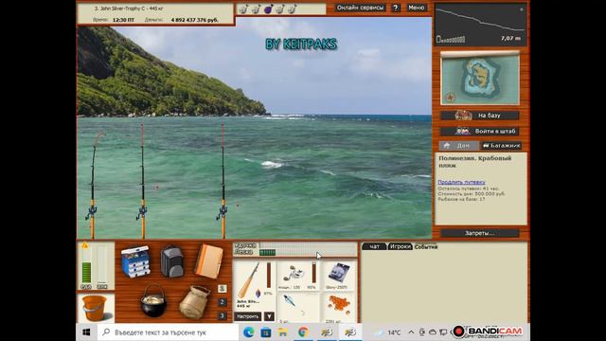Click the right fishing rod in water

pyautogui.click(x=223, y=182)
